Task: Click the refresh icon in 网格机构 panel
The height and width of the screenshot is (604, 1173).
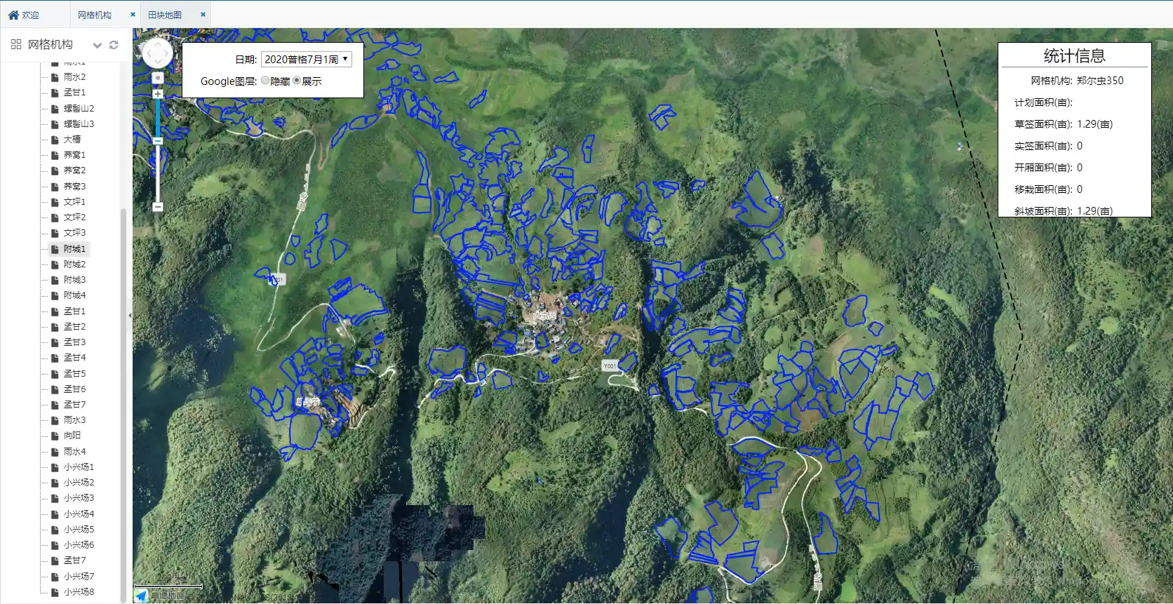Action: click(114, 45)
